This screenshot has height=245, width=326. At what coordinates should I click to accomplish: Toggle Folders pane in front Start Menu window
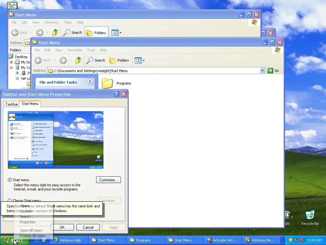(119, 60)
